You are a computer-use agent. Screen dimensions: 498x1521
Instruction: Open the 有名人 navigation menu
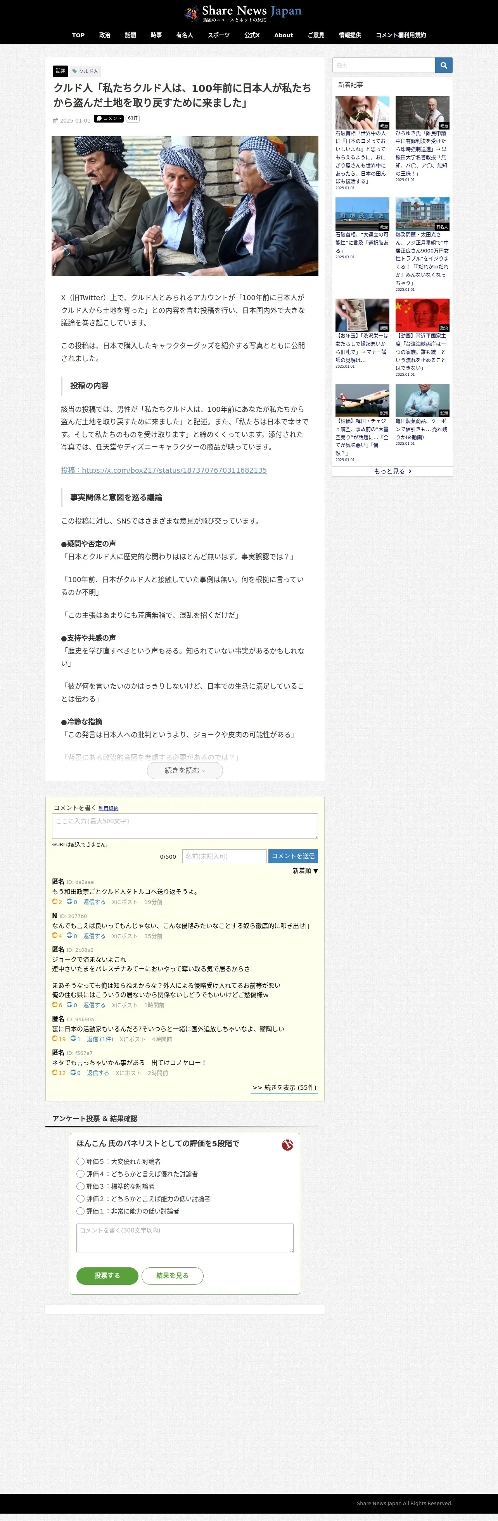click(x=184, y=35)
